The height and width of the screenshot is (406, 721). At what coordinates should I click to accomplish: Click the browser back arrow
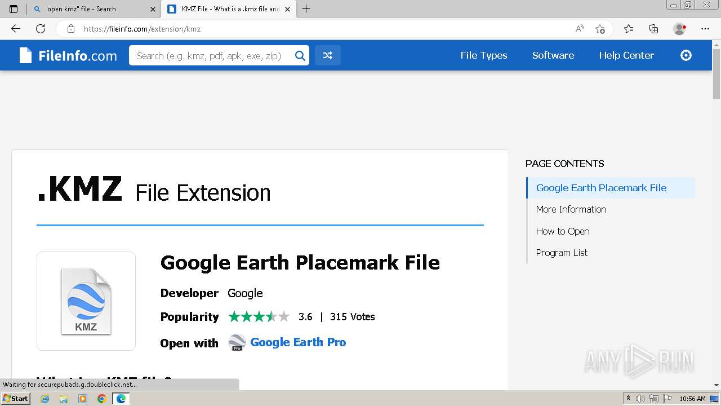(x=16, y=29)
